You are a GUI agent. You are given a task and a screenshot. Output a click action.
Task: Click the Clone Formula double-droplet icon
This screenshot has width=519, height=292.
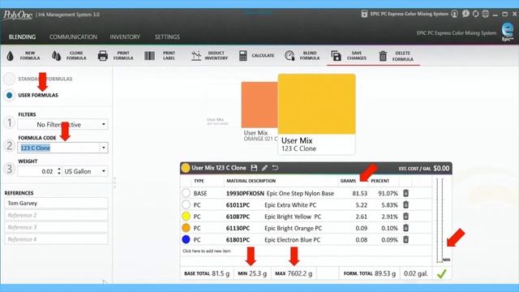[56, 56]
